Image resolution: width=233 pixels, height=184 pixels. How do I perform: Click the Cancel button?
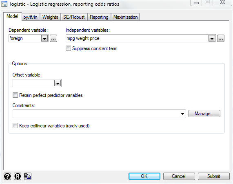pyautogui.click(x=179, y=176)
